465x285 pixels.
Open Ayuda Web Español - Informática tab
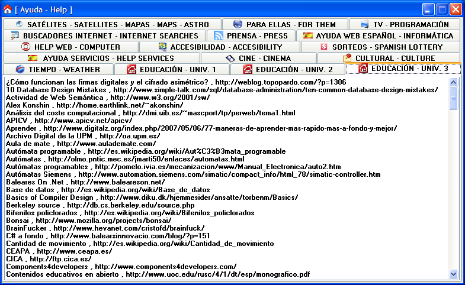[379, 35]
